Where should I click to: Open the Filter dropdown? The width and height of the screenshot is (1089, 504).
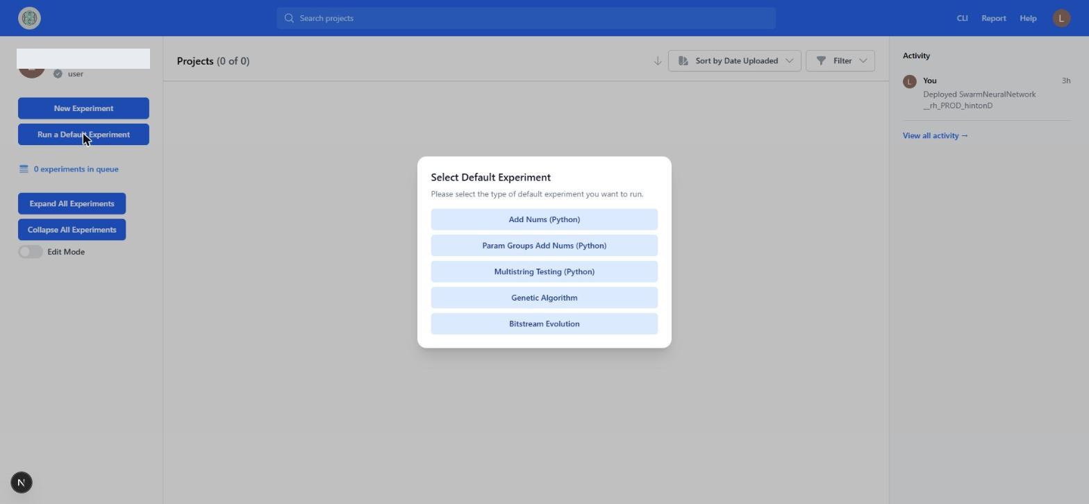840,61
